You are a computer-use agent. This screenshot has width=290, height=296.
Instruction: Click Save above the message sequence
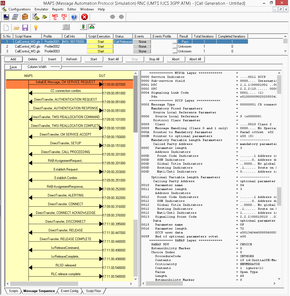[x=13, y=67]
